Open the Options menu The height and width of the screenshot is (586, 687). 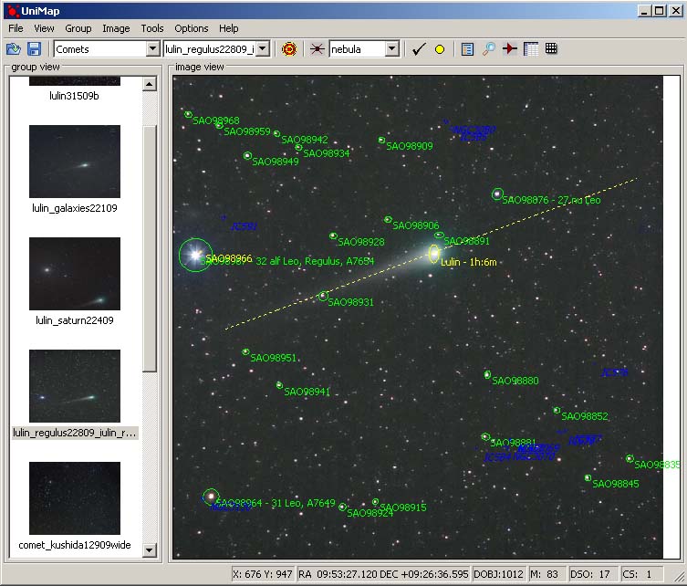191,28
